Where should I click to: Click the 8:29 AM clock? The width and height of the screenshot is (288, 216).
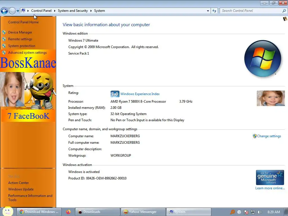(x=274, y=212)
